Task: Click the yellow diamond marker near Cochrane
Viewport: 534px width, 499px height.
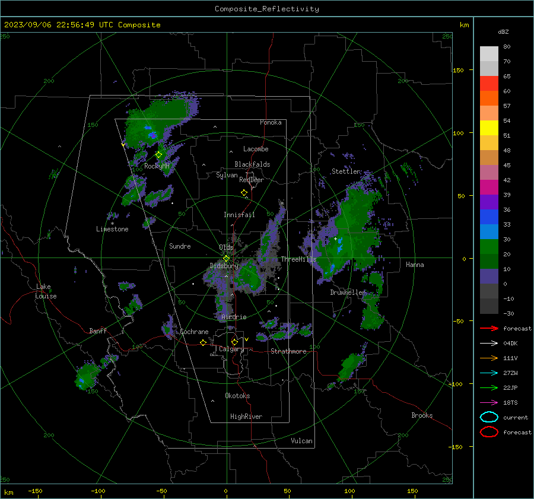Action: pos(203,343)
